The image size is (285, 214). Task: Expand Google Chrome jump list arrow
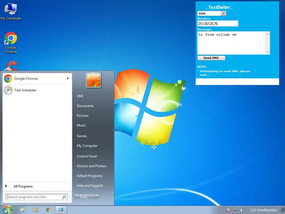(x=68, y=78)
